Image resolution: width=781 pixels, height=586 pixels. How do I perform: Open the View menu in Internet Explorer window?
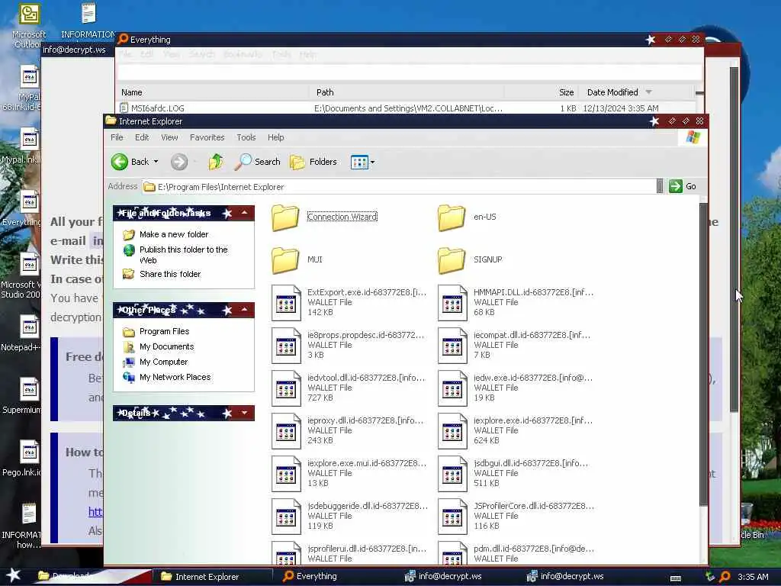coord(169,137)
